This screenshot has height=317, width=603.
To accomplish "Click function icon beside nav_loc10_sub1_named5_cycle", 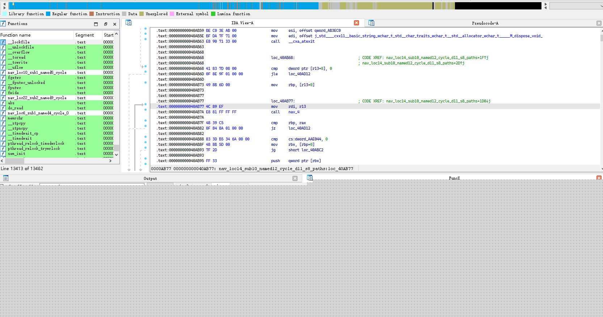I will (x=3, y=72).
